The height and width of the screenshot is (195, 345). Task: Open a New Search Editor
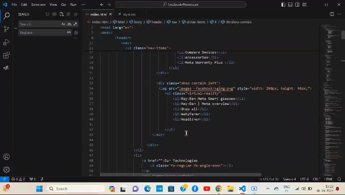[x=62, y=14]
